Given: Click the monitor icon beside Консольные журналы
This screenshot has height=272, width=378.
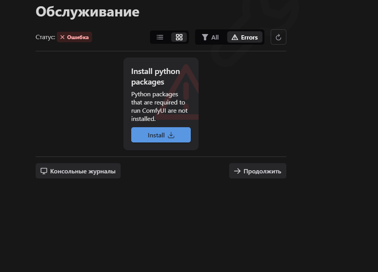Looking at the screenshot, I should pos(44,171).
